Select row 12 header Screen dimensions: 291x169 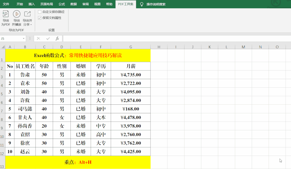2,152
